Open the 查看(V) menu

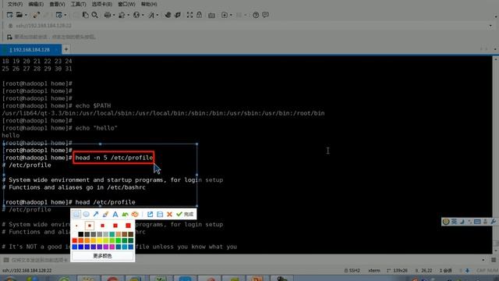(57, 4)
